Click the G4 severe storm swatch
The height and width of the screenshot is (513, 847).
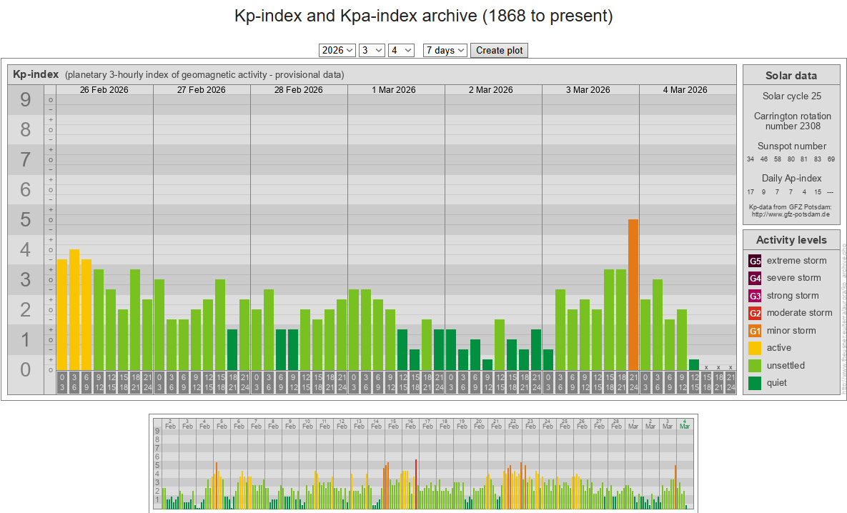pyautogui.click(x=755, y=278)
